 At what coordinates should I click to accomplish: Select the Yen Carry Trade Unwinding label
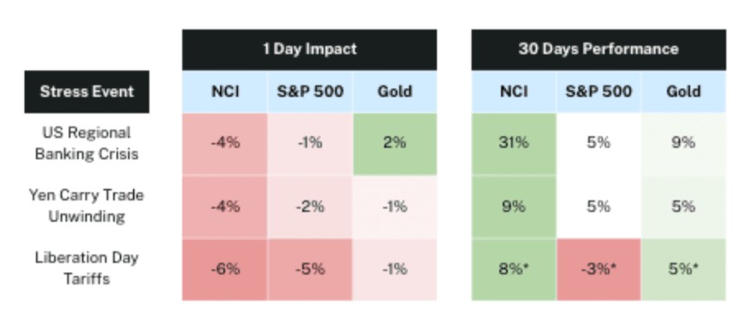pos(87,206)
